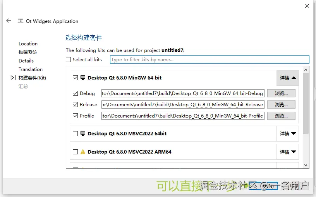Click the Desktop Qt 6.8.0 MinGW 64-bit label
Screen dimensions: 316x197
point(125,78)
